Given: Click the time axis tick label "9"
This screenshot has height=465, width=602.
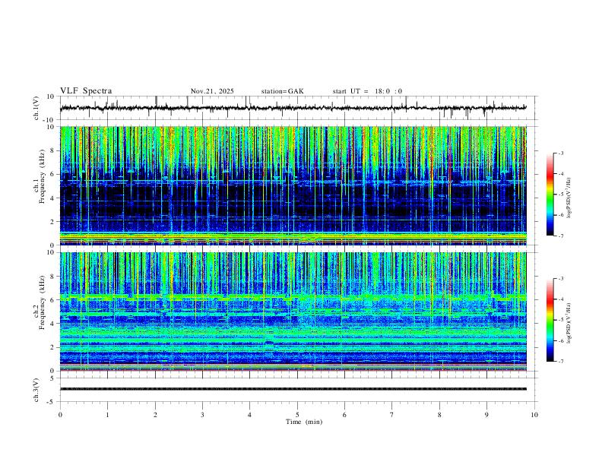Looking at the screenshot, I should pos(486,415).
